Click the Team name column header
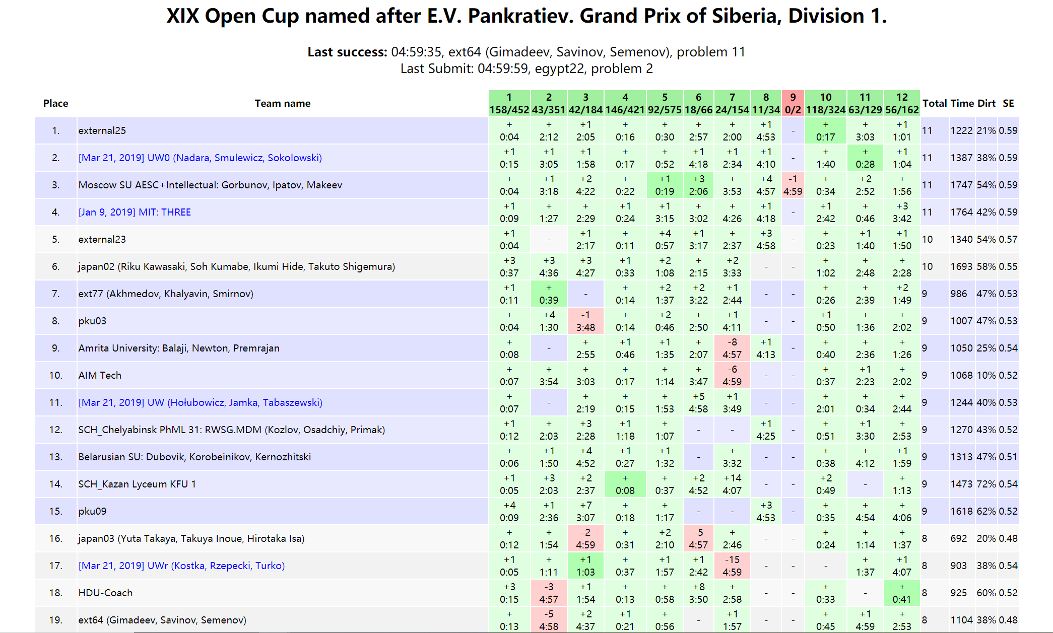The image size is (1053, 633). tap(282, 103)
